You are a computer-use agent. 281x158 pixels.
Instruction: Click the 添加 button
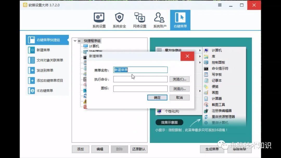pos(80,149)
